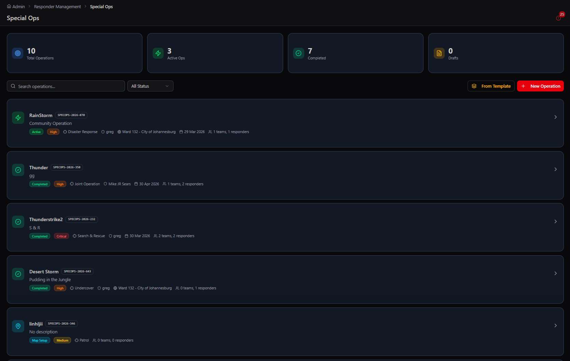Click the RainStorm active lightning icon
The width and height of the screenshot is (570, 361).
tap(18, 118)
